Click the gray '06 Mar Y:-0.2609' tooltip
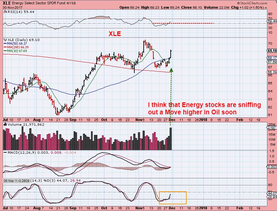This screenshot has height=211, width=277. tap(16, 181)
